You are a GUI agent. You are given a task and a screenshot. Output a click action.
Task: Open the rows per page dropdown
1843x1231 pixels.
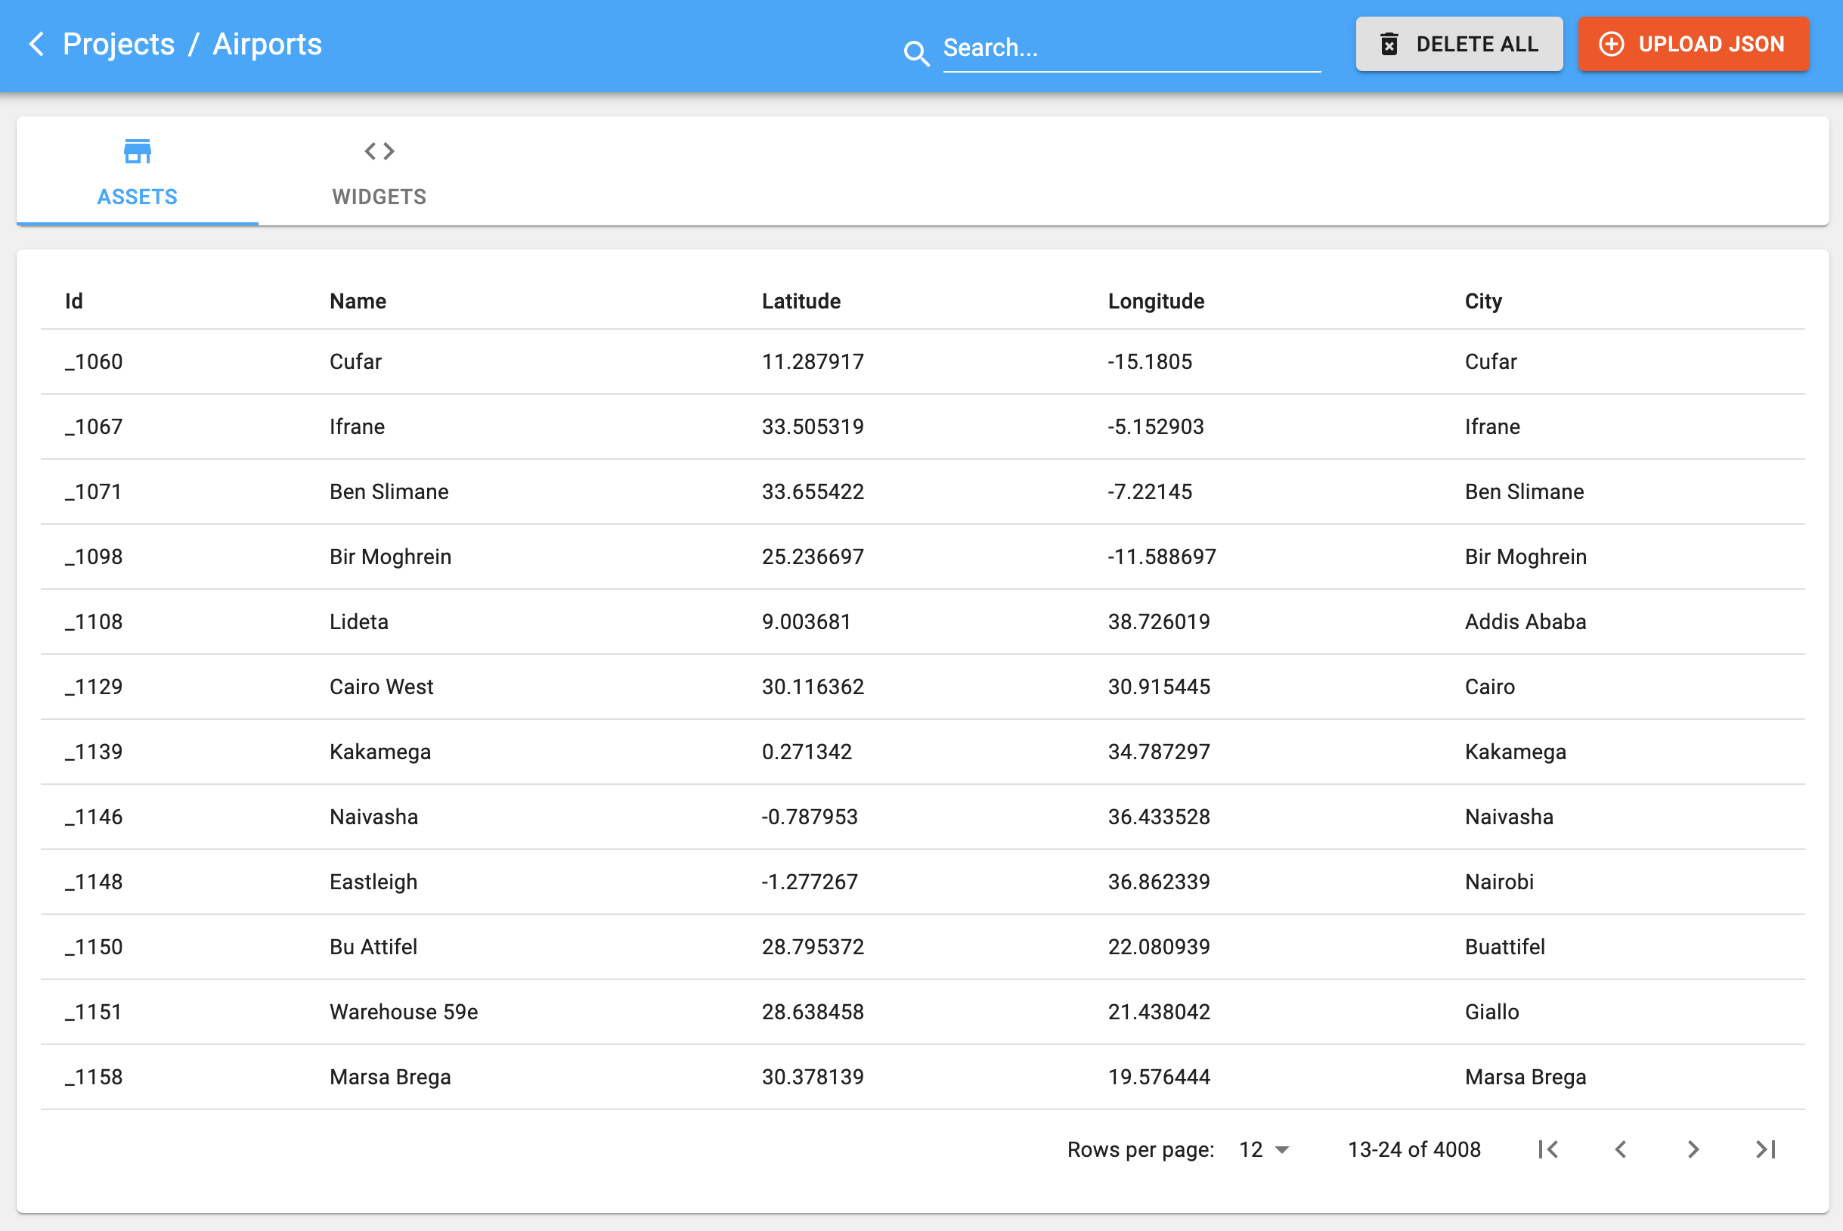(x=1264, y=1149)
